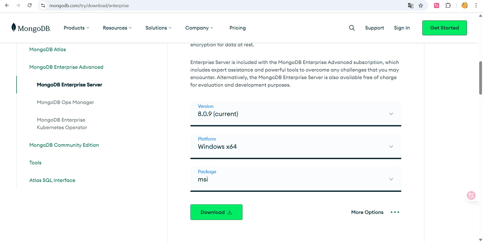
Task: Click the back navigation arrow
Action: [7, 5]
